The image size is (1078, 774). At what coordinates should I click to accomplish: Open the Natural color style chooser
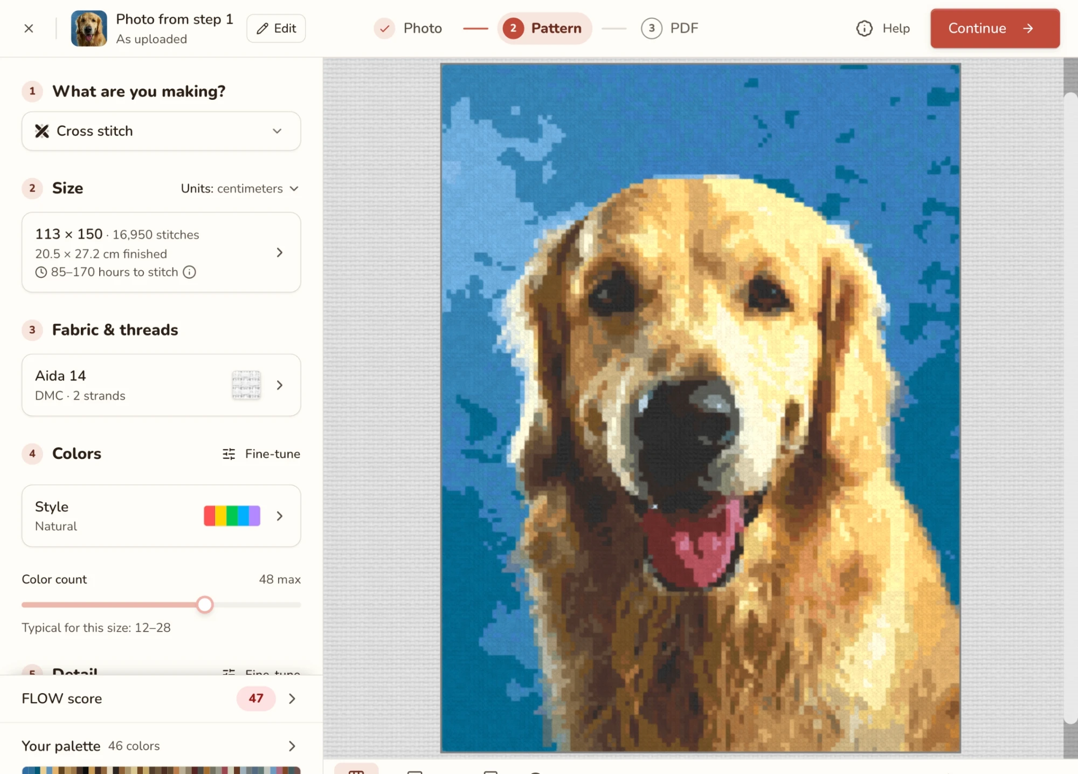point(161,516)
